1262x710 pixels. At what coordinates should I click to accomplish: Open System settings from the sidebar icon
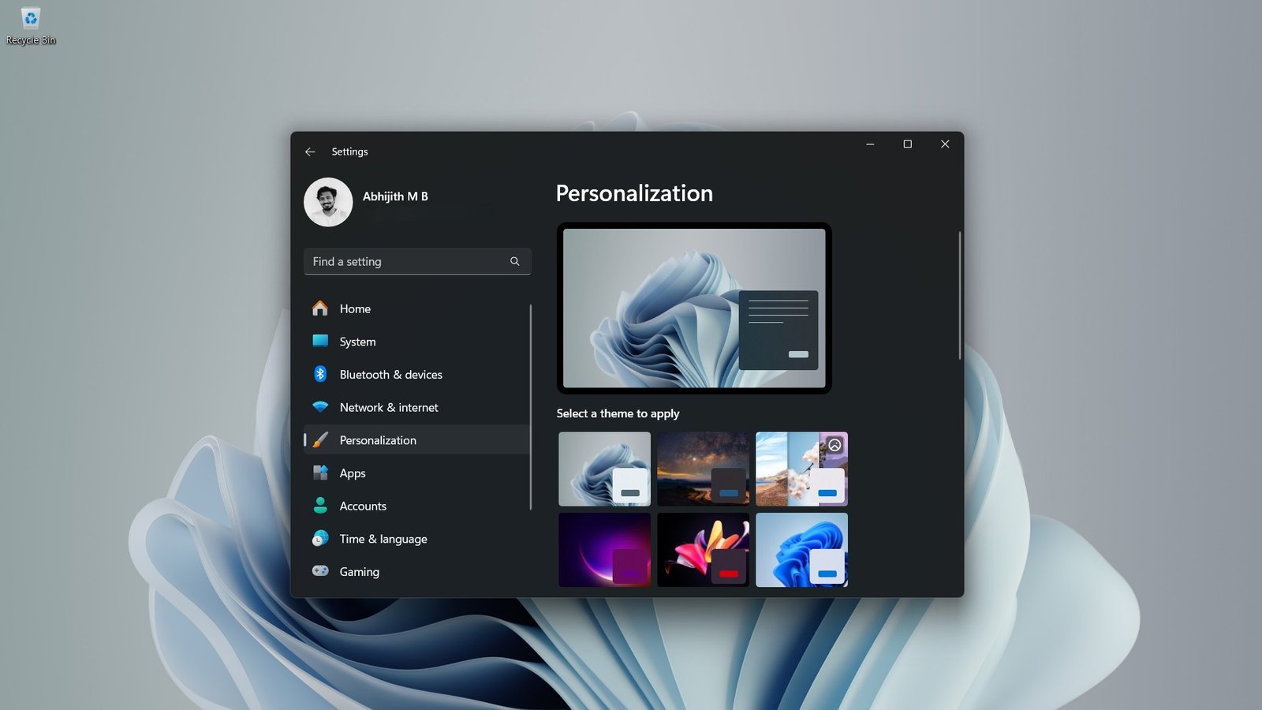(x=320, y=342)
